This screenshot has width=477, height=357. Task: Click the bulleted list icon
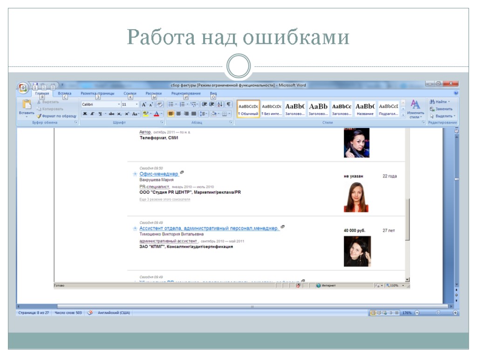pos(171,105)
